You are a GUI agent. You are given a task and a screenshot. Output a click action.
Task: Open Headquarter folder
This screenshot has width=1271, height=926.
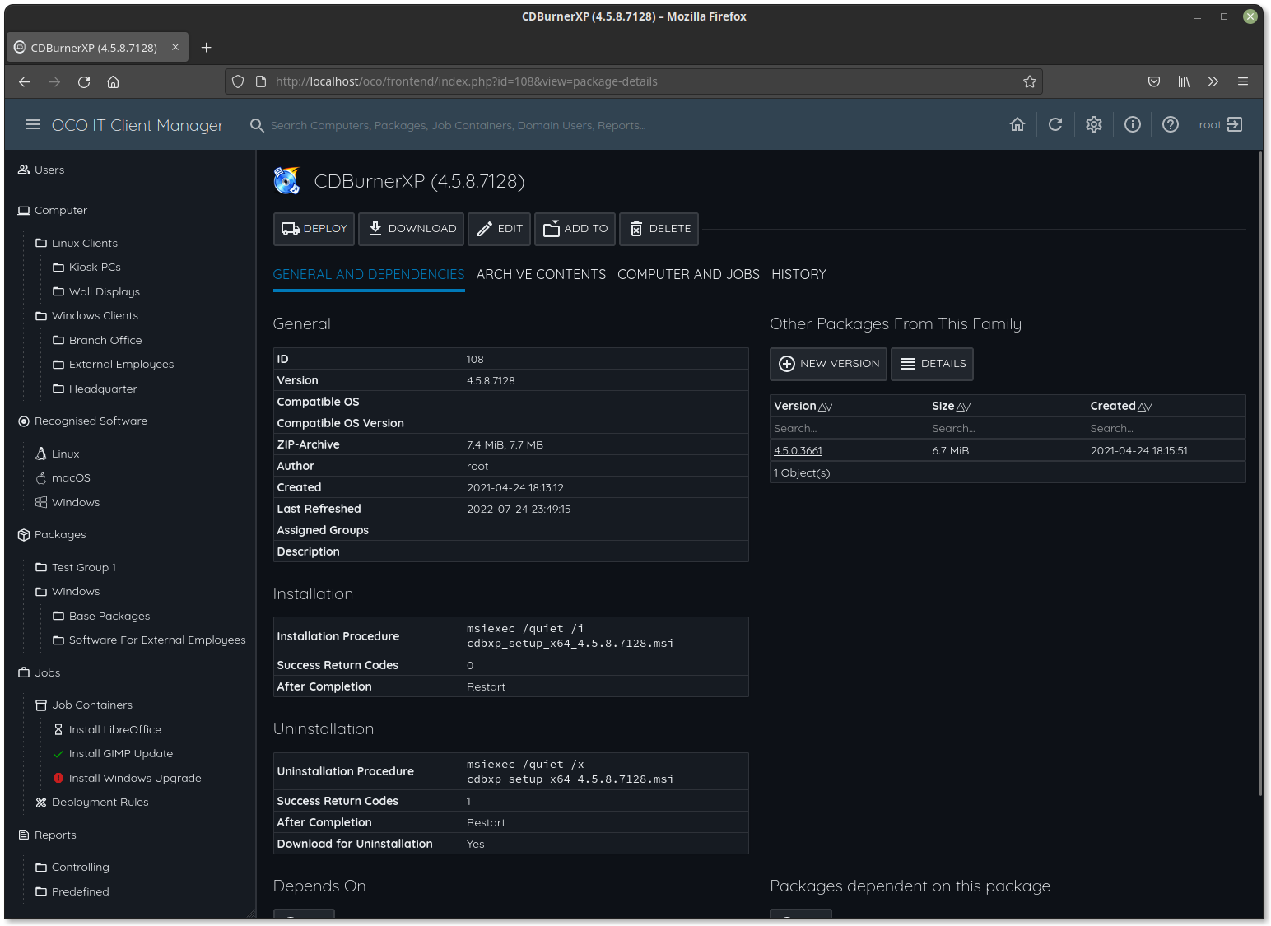tap(95, 389)
